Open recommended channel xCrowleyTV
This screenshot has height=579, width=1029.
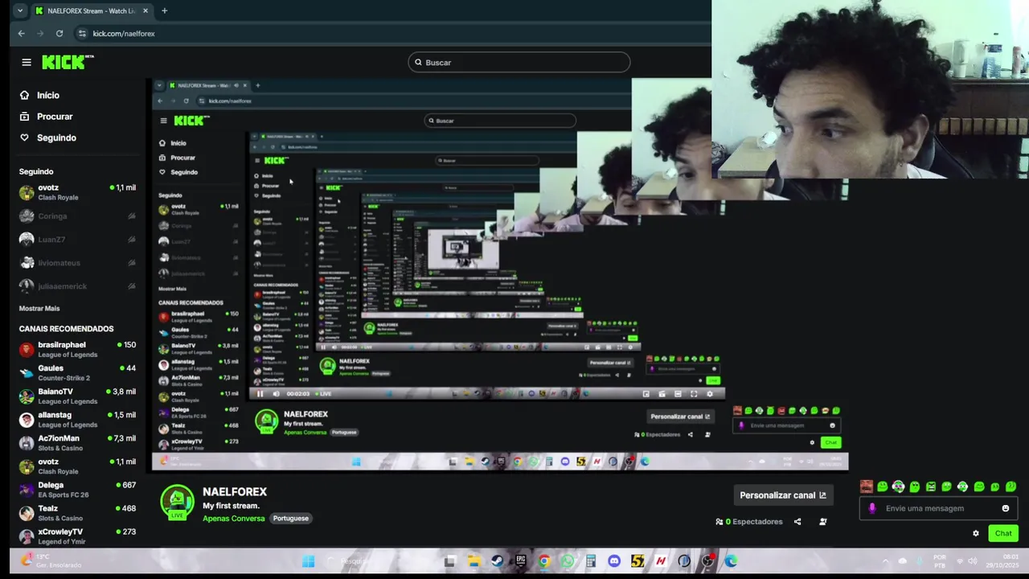tap(77, 536)
